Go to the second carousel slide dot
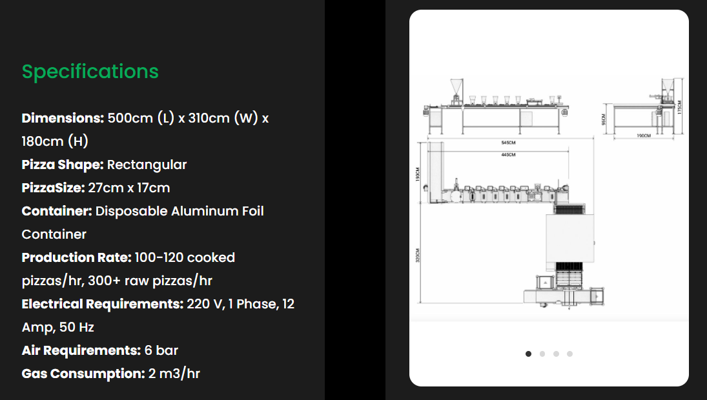The width and height of the screenshot is (707, 400). pos(542,354)
